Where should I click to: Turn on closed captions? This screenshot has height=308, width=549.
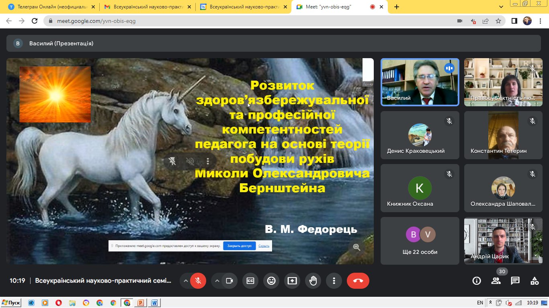(x=250, y=281)
